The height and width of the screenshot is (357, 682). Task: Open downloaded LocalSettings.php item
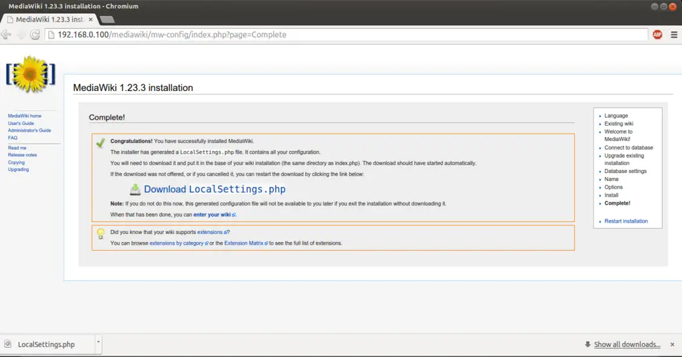[46, 344]
